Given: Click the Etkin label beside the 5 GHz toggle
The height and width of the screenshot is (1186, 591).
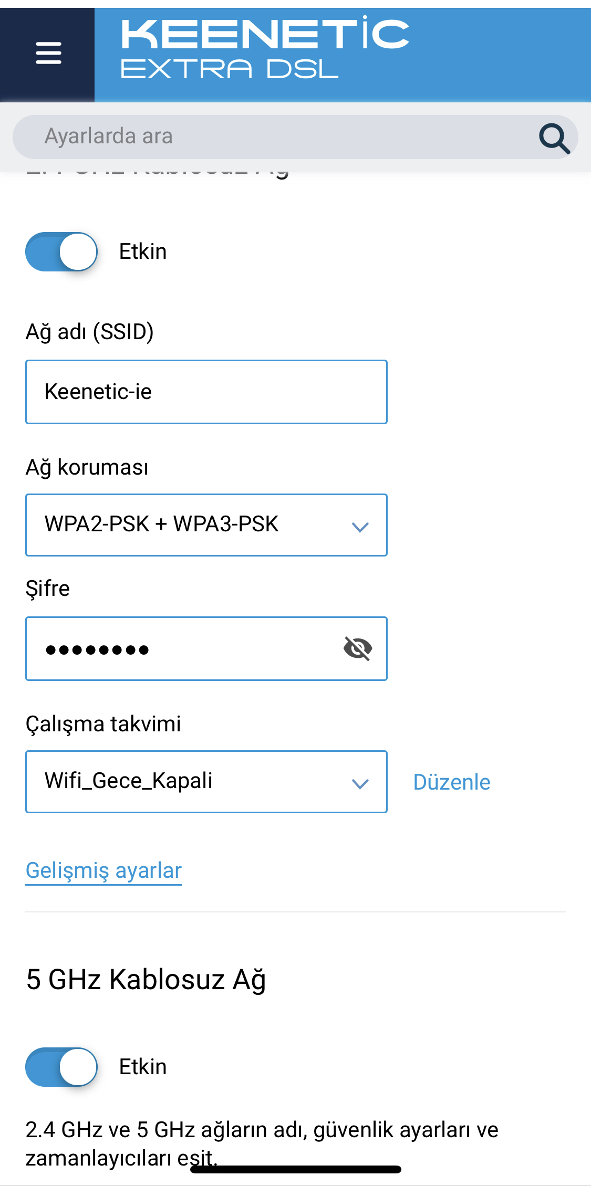Looking at the screenshot, I should click(143, 1067).
